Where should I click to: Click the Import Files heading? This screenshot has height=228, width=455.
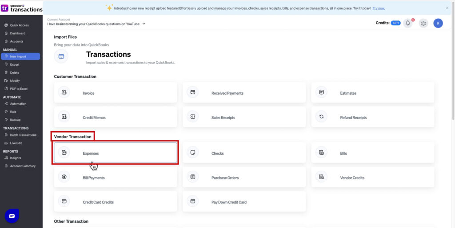[x=65, y=37]
